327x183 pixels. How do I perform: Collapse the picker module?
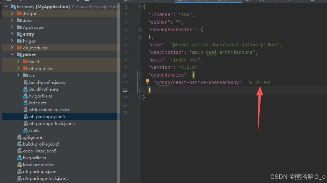pyautogui.click(x=12, y=55)
